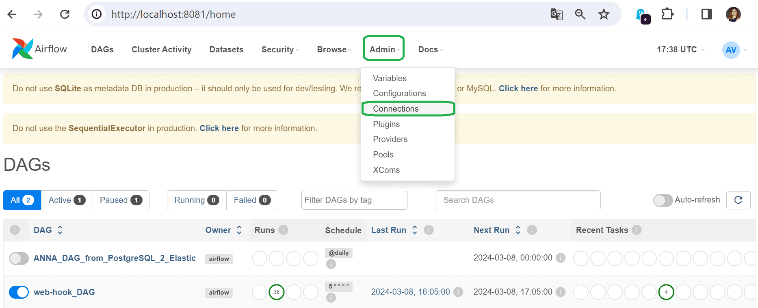
Task: Open the 17:38 UTC timezone dropdown
Action: [680, 50]
